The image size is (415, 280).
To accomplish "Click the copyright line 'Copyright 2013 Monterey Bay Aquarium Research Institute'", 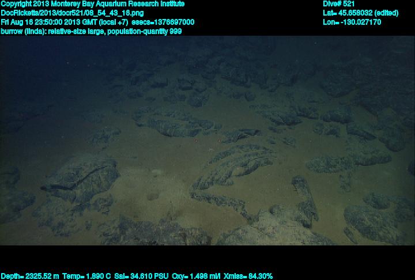I will pyautogui.click(x=93, y=4).
